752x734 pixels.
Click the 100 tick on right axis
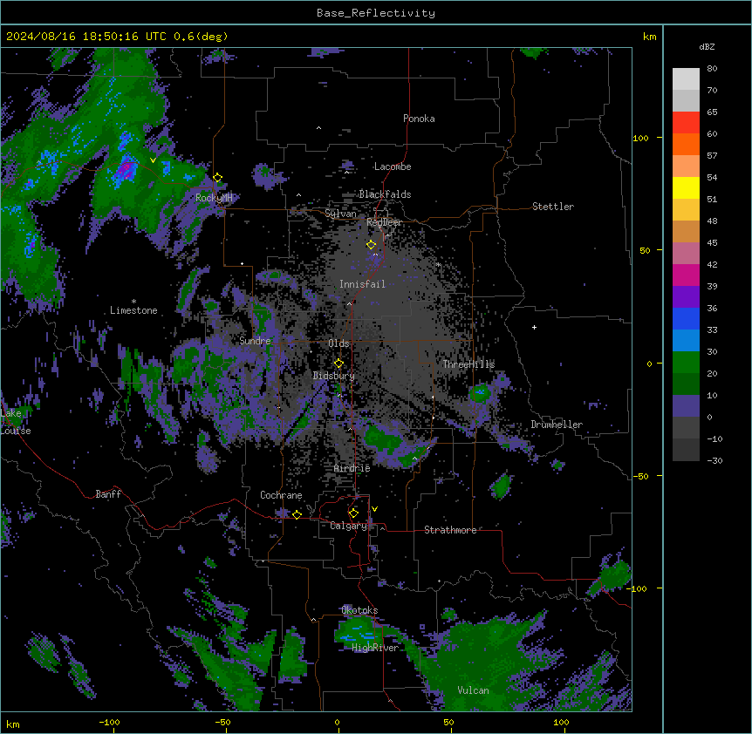pos(640,138)
